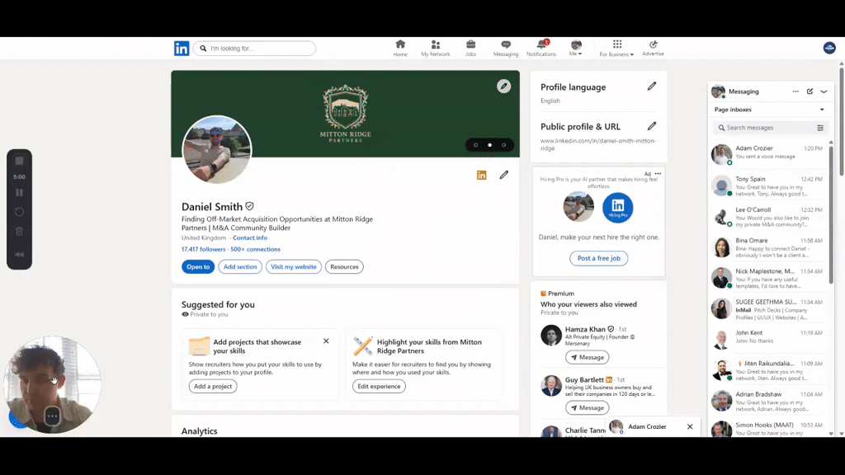Click the Search messages field
The height and width of the screenshot is (475, 845).
[765, 128]
